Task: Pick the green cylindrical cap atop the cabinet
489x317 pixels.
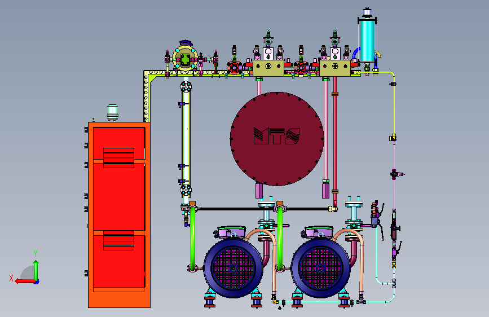Action: click(x=113, y=112)
